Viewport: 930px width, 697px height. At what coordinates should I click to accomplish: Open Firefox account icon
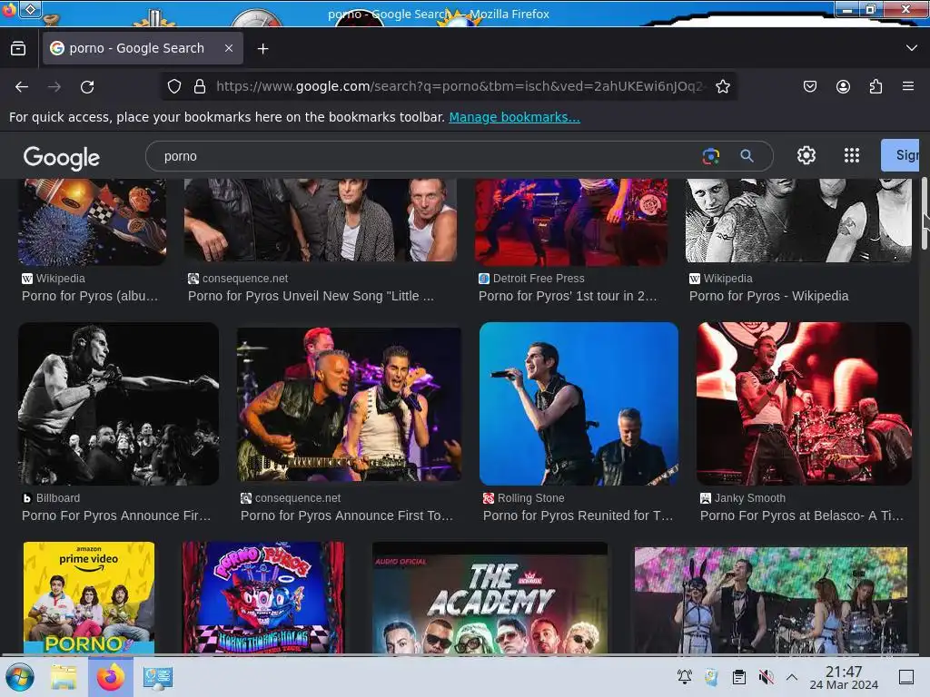coord(843,86)
